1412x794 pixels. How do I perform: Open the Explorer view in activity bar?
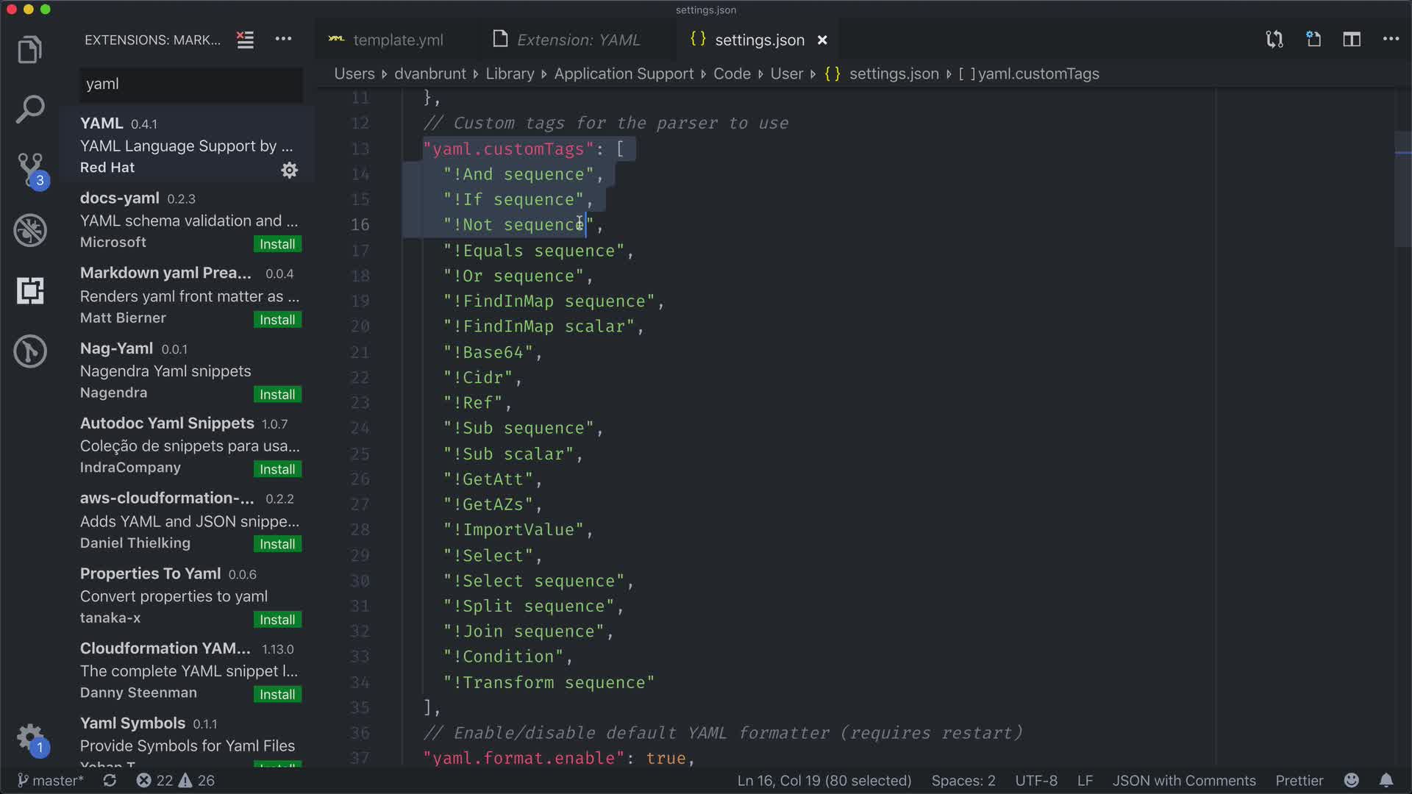click(x=30, y=50)
